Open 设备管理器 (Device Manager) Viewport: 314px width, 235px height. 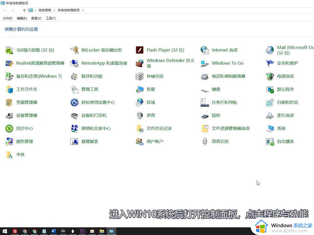(x=27, y=115)
